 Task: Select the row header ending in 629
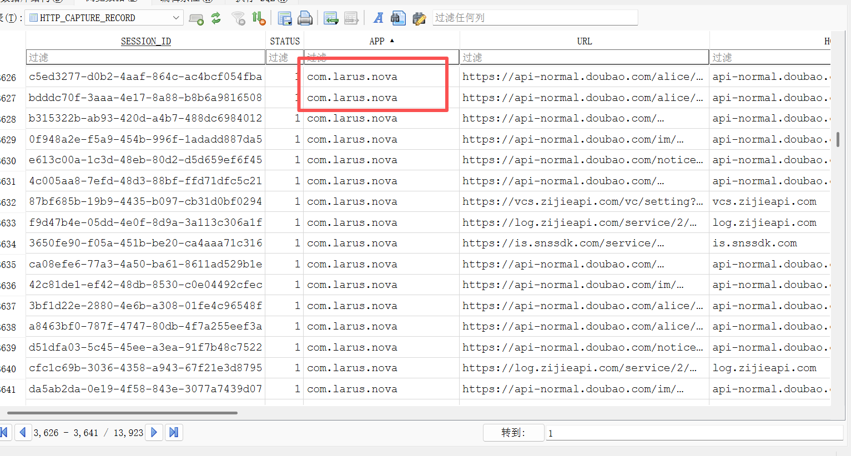click(x=12, y=140)
